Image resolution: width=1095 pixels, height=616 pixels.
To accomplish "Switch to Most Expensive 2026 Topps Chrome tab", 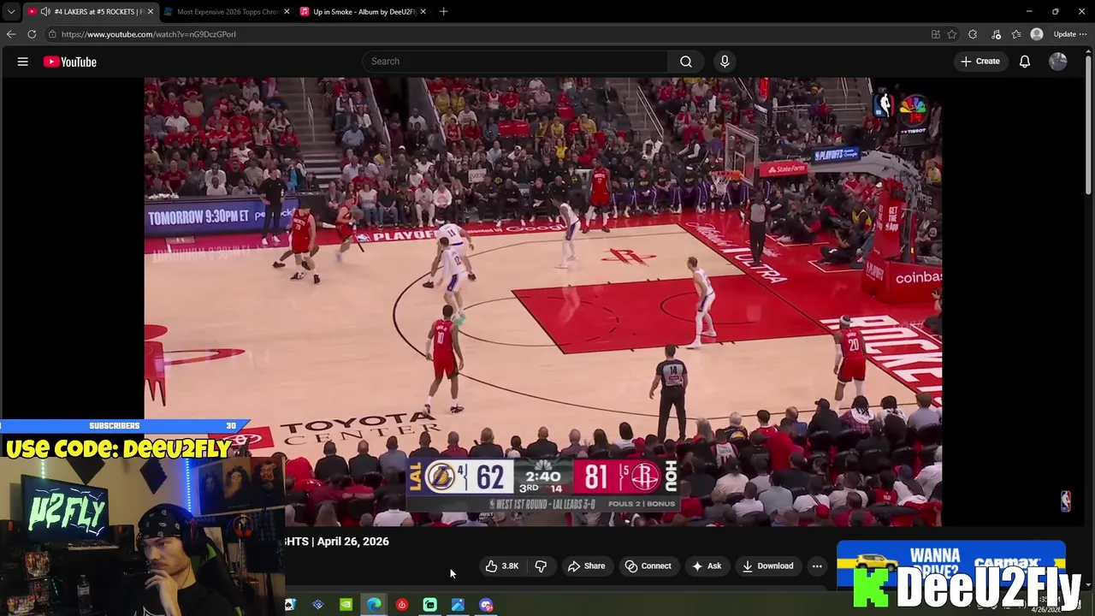I will coord(228,12).
